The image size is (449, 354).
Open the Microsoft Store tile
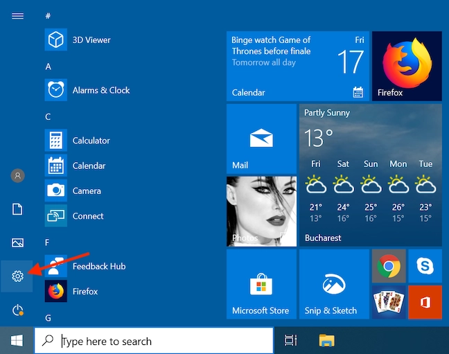tap(261, 284)
